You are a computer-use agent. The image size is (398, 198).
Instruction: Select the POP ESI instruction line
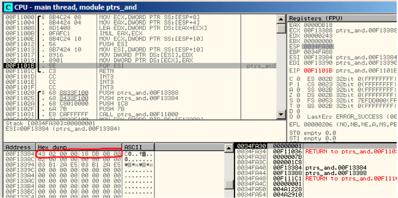point(140,66)
